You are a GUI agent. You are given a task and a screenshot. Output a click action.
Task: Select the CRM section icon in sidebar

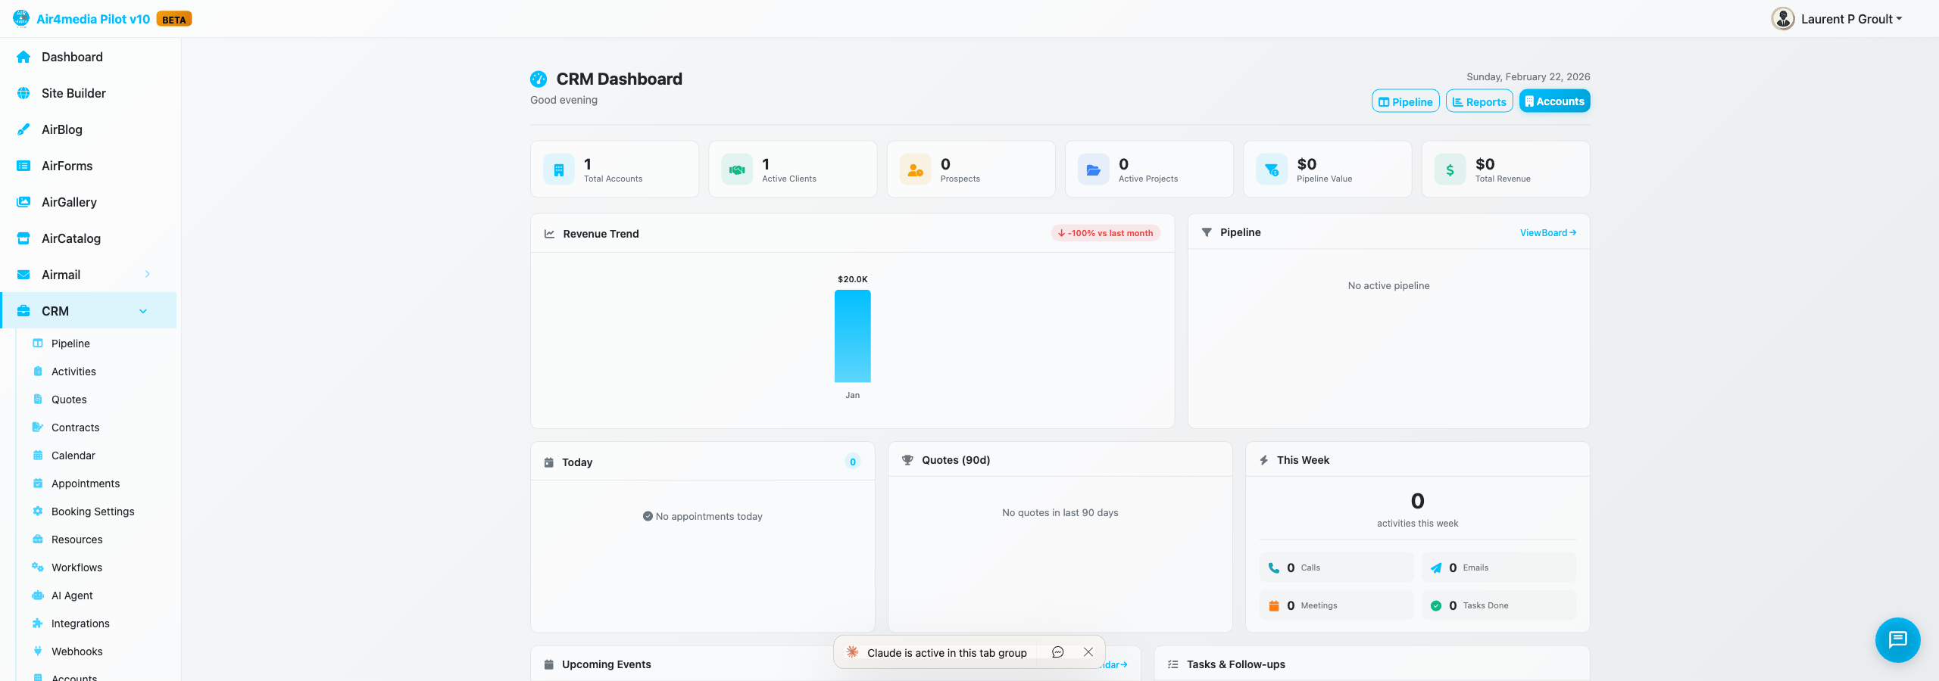tap(22, 310)
